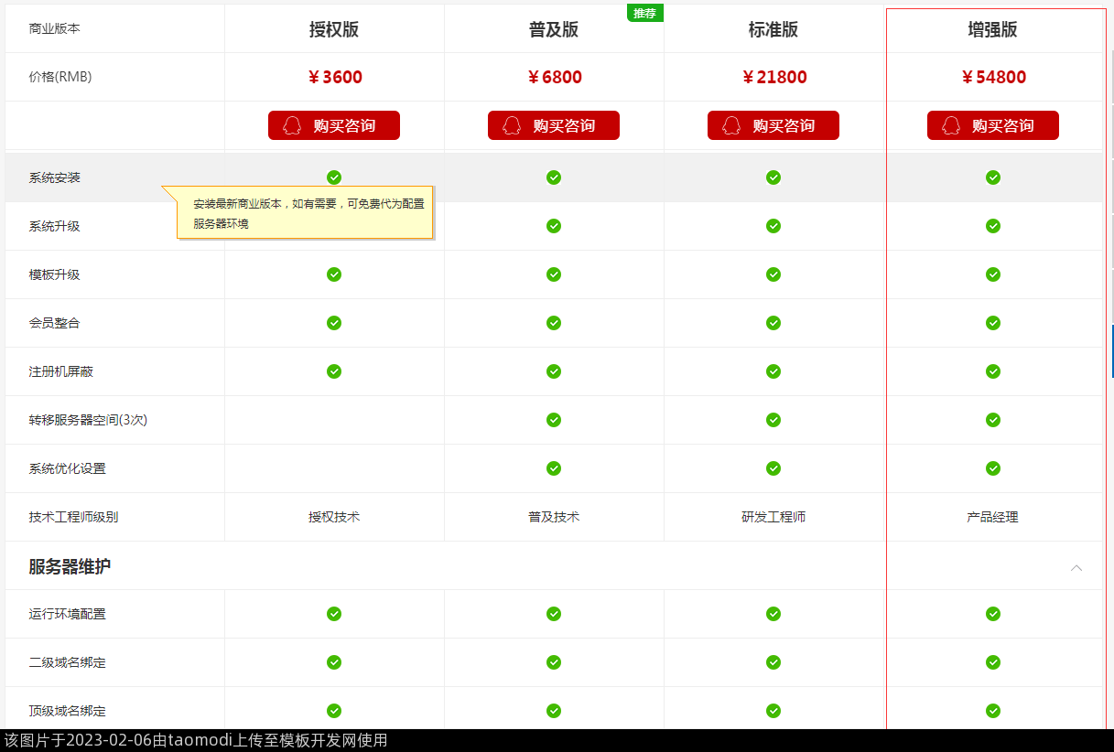The height and width of the screenshot is (752, 1114).
Task: Click 购买咨询 button under 普及版
Action: (x=554, y=125)
